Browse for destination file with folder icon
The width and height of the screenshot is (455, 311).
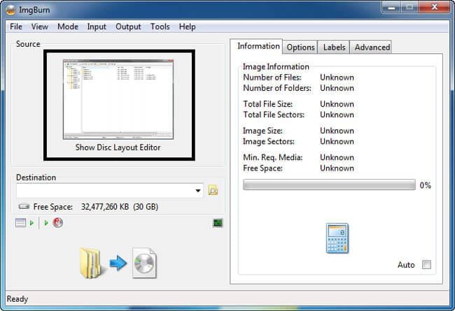coord(213,190)
